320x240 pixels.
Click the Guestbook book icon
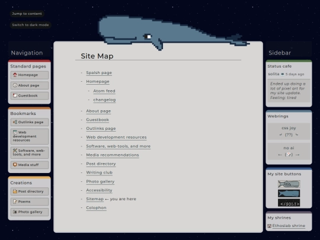click(15, 95)
